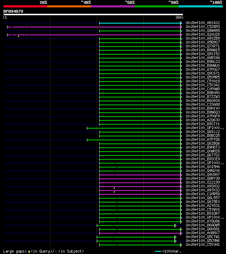Open hit UniRef100_A7PTD6
The width and height of the screenshot is (226, 254).
[203, 139]
